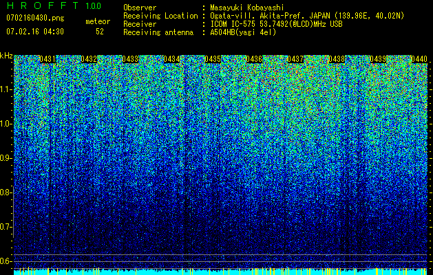The height and width of the screenshot is (275, 433).
Task: Click the HROFFT 1.0.0 title text
Action: tap(54, 5)
